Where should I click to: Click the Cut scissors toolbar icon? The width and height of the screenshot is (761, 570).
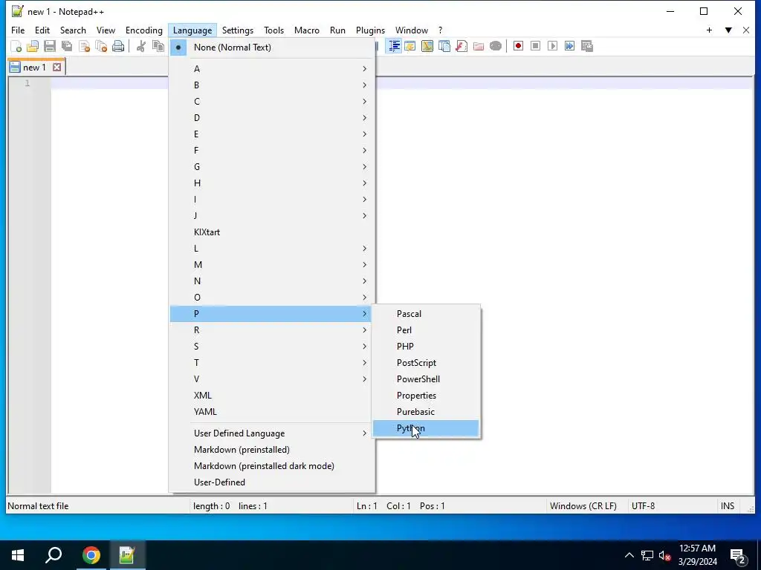click(141, 46)
